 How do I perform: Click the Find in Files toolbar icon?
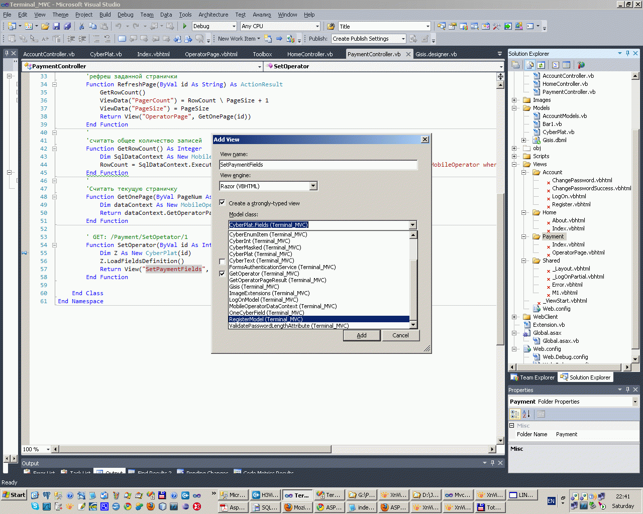(x=331, y=26)
